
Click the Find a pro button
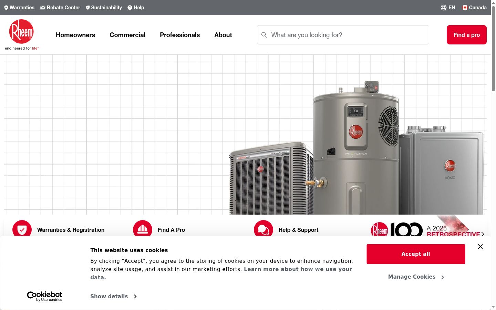pyautogui.click(x=467, y=35)
